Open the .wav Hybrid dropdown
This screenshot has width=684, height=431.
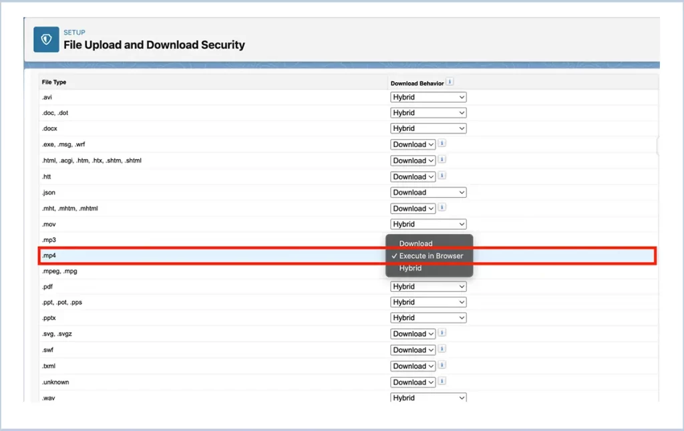[428, 398]
